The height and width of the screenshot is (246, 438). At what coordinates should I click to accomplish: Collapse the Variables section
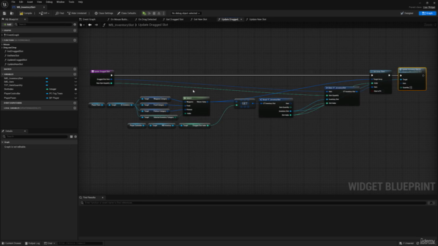[3, 74]
